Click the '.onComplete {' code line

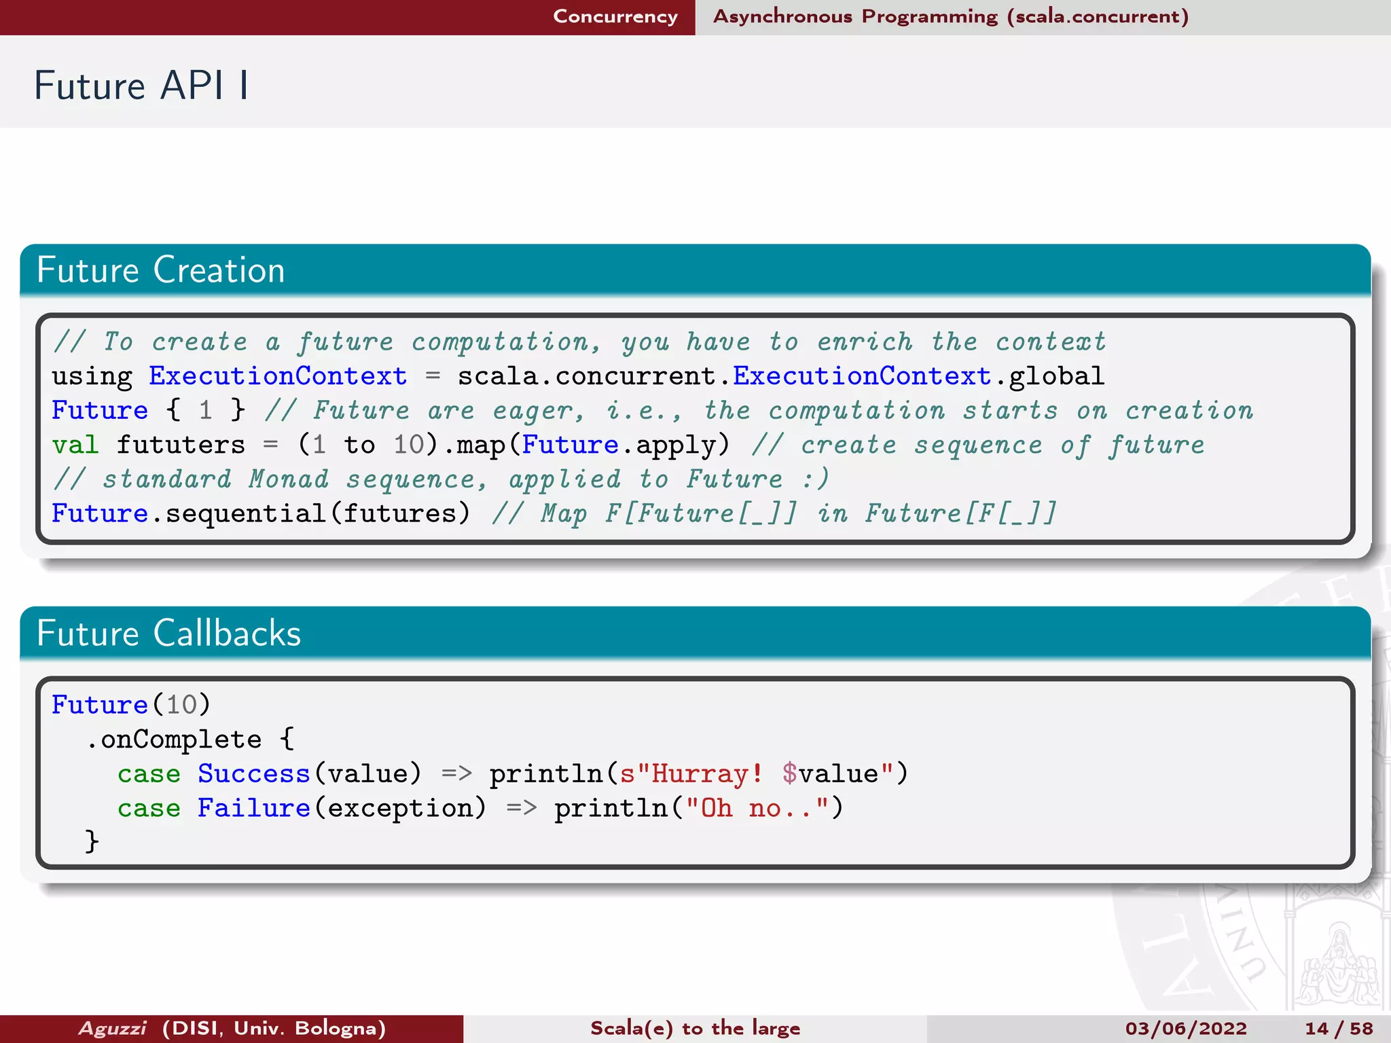[x=190, y=739]
